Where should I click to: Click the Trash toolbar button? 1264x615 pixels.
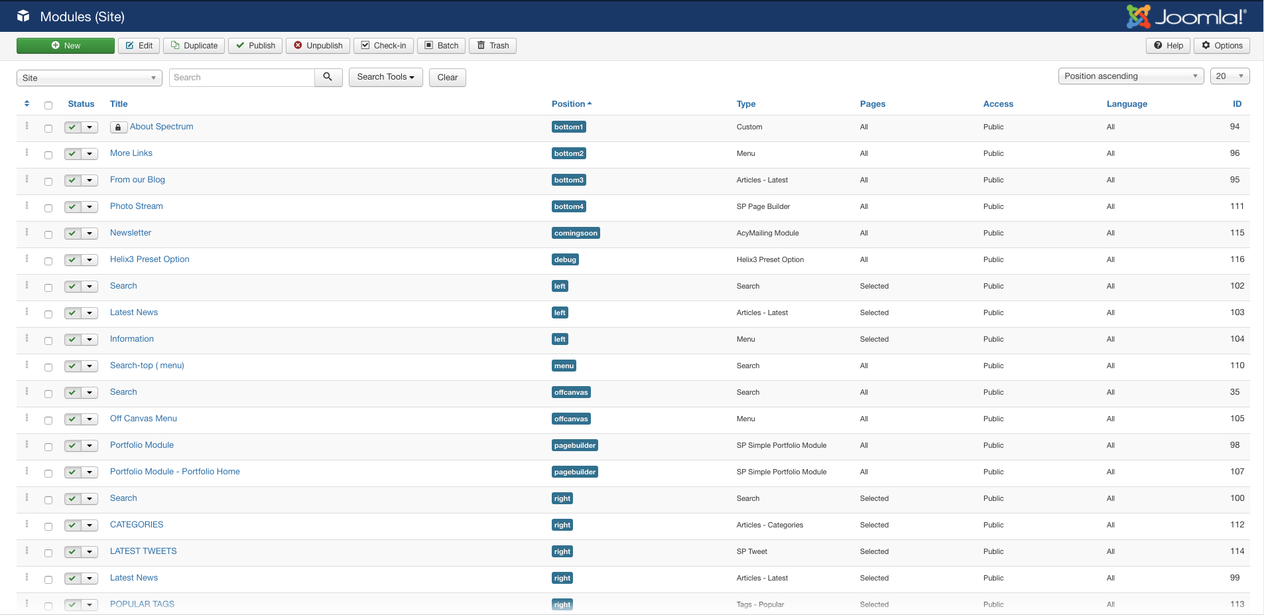pos(493,46)
